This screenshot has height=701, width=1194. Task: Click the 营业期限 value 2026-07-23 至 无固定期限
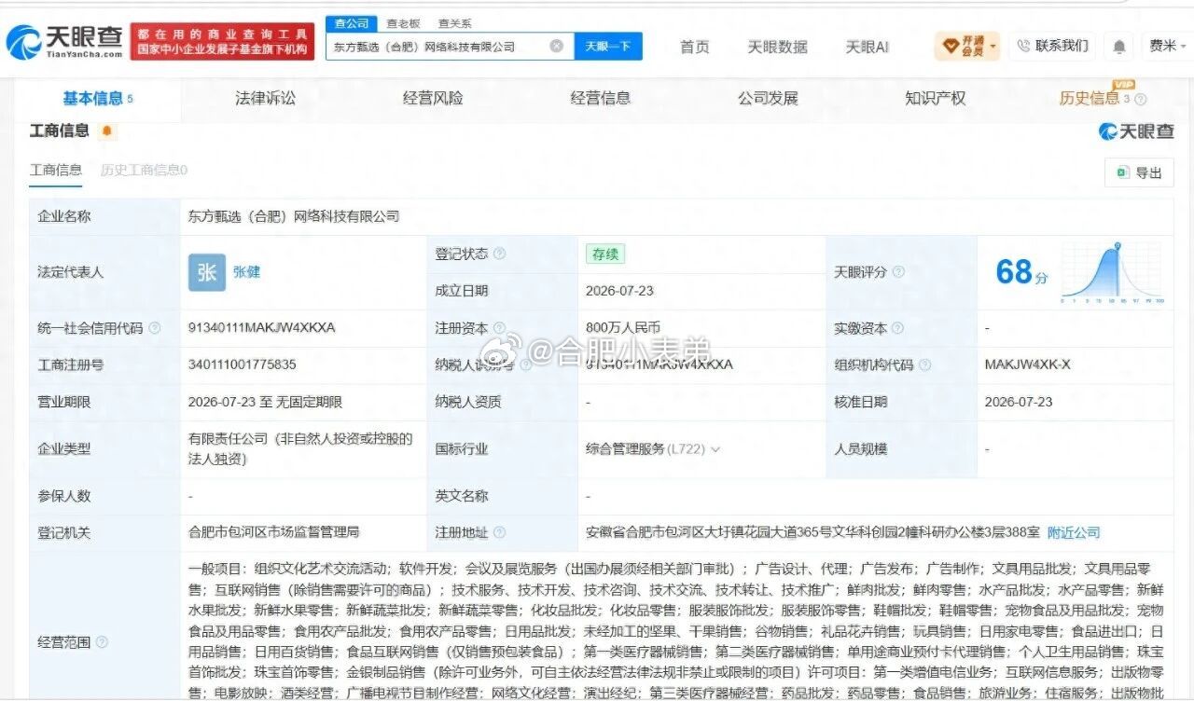tap(265, 402)
